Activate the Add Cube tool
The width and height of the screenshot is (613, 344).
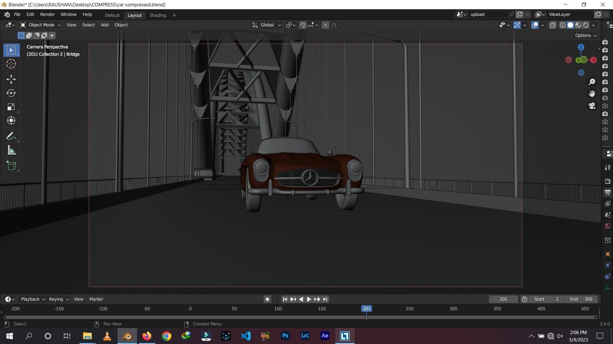coord(11,165)
